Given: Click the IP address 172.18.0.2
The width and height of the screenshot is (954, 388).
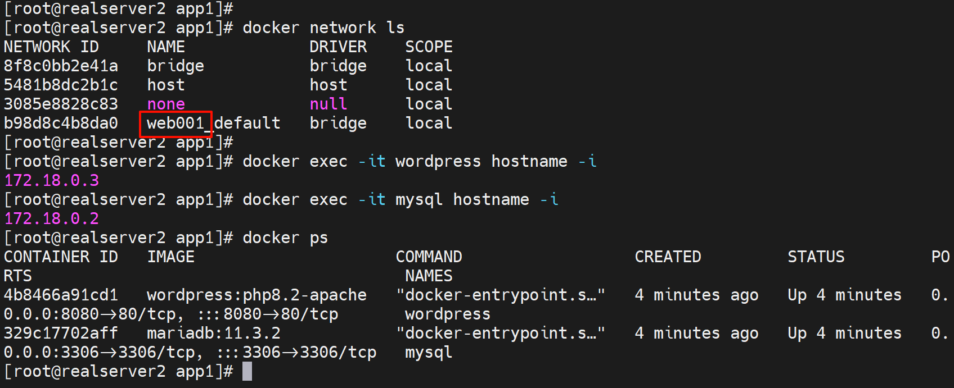Looking at the screenshot, I should [x=52, y=219].
